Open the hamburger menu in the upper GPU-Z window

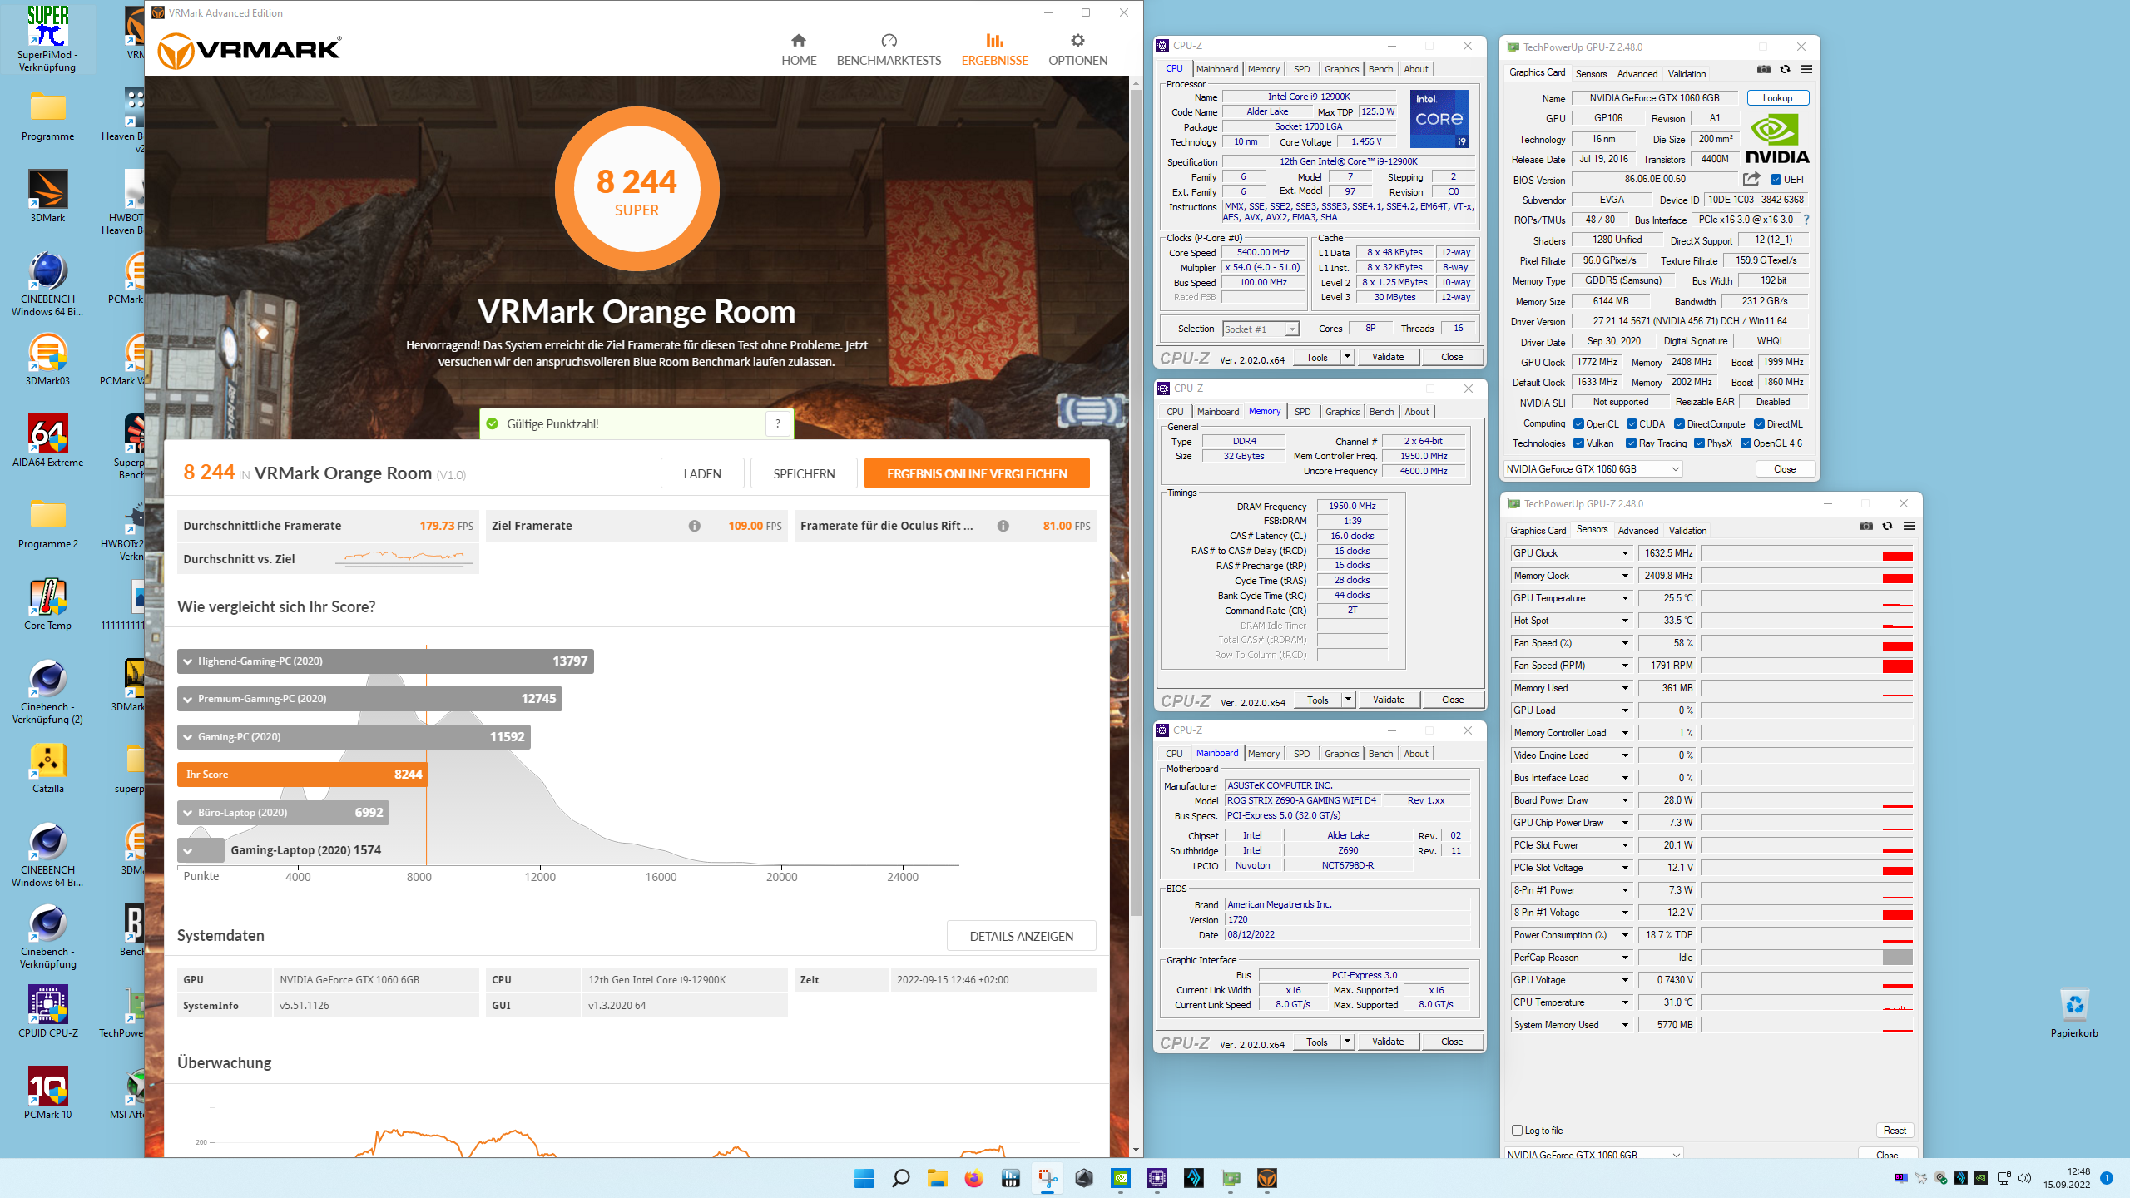click(1806, 70)
